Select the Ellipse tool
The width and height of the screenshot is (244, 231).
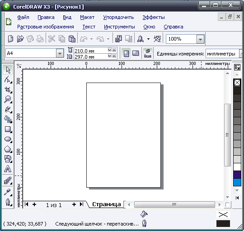click(8, 139)
